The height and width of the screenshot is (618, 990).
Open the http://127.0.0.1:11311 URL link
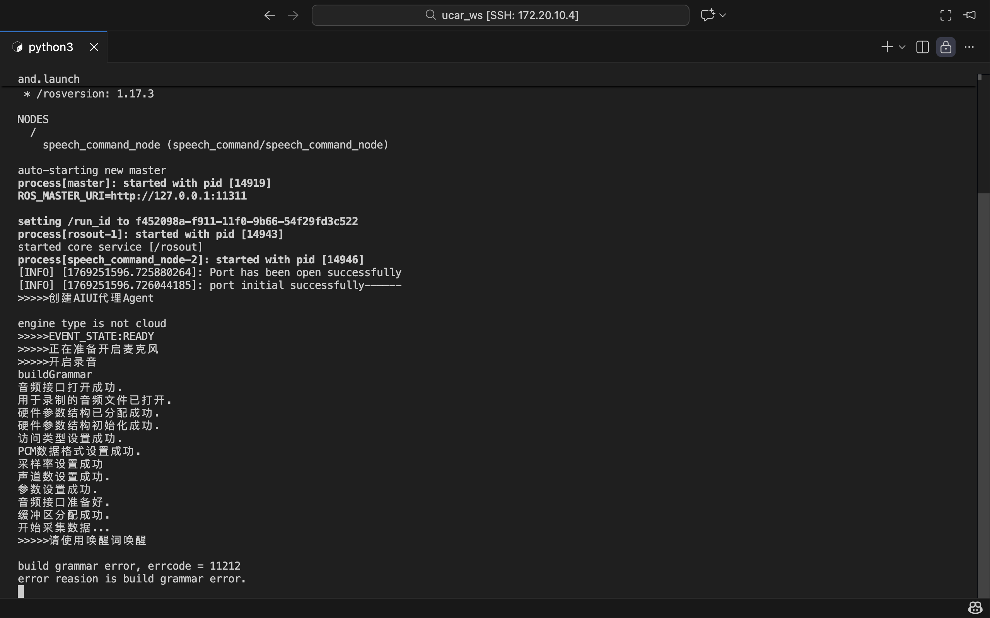[x=179, y=196]
